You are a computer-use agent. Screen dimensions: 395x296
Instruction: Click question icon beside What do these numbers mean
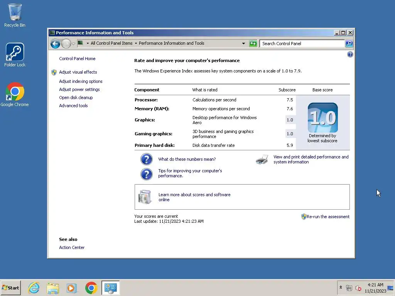[x=146, y=159]
